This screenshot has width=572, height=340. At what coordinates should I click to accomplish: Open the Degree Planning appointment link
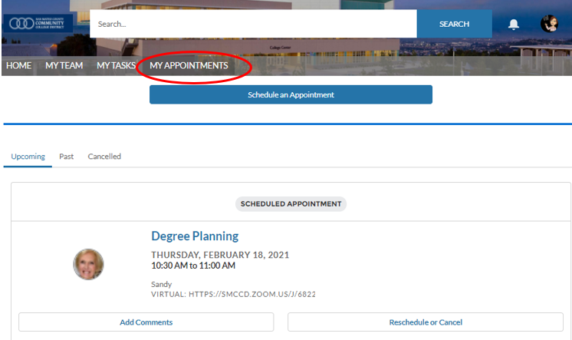[x=195, y=236]
